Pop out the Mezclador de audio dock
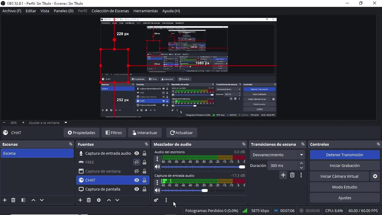382x215 pixels. click(244, 144)
